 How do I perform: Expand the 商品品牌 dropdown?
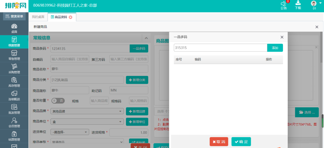tap(87, 111)
